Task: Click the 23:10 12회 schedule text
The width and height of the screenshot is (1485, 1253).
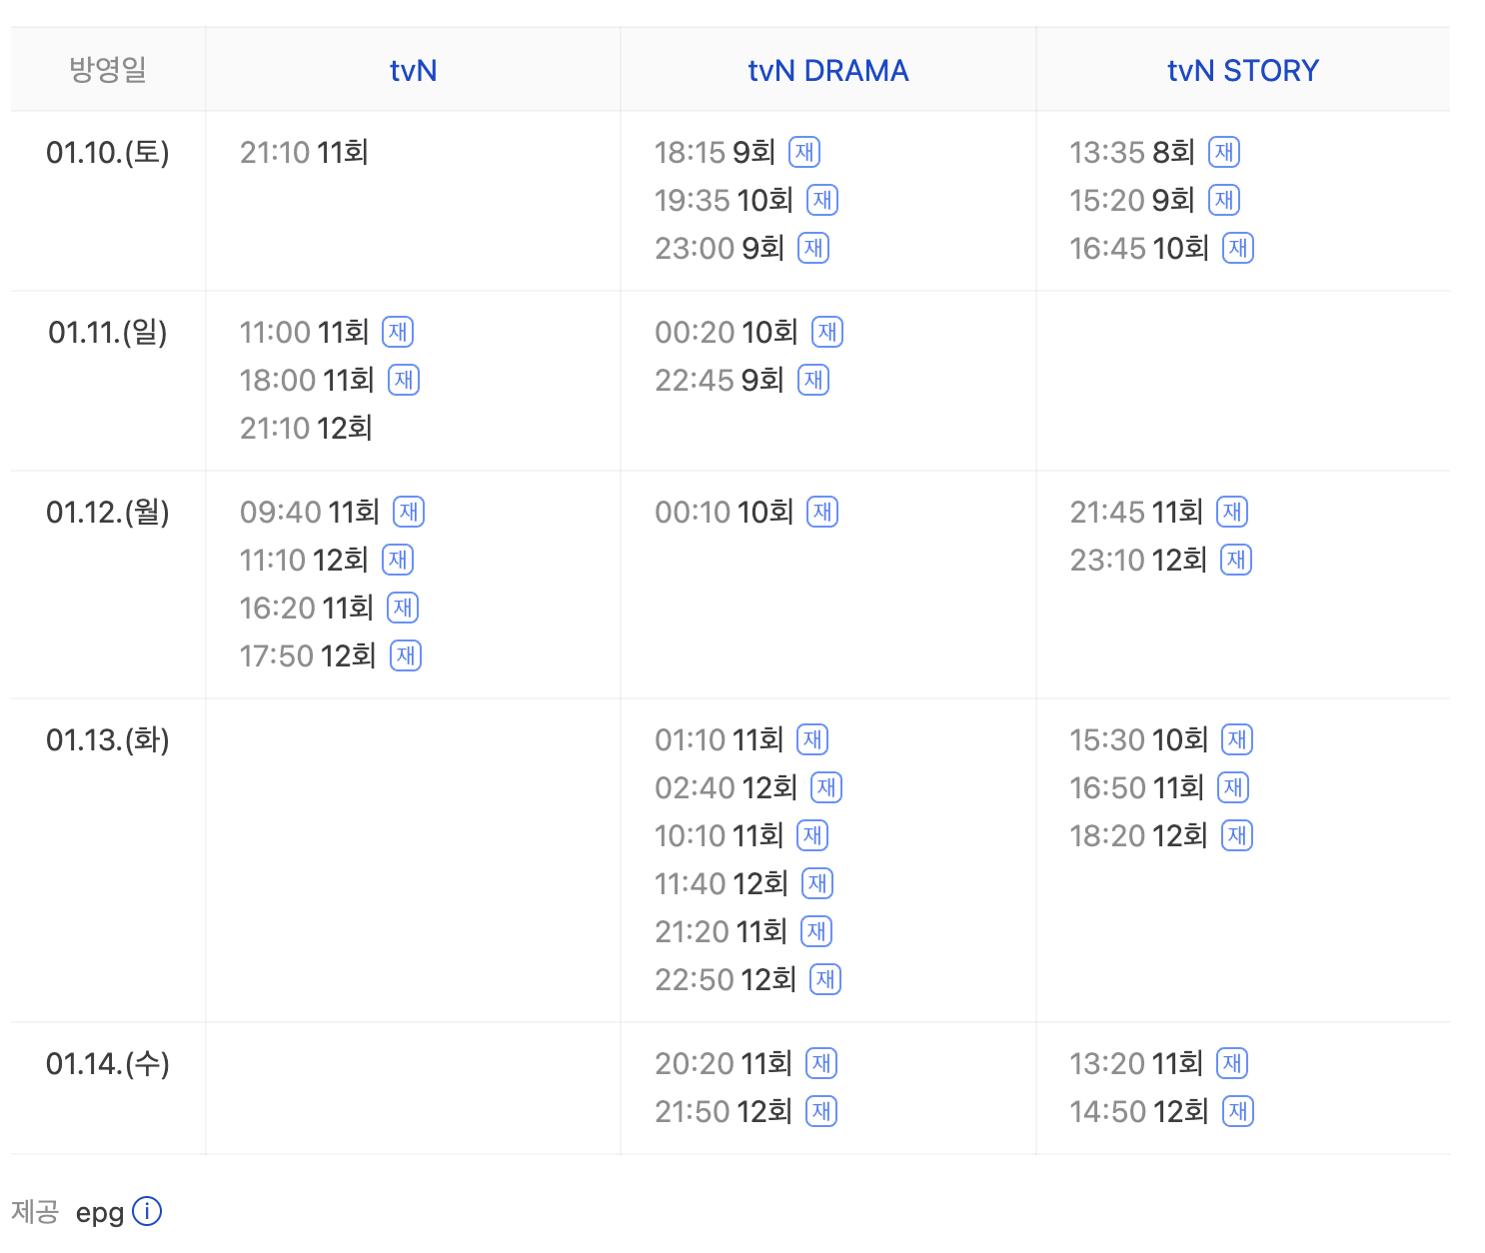Action: coord(1139,560)
